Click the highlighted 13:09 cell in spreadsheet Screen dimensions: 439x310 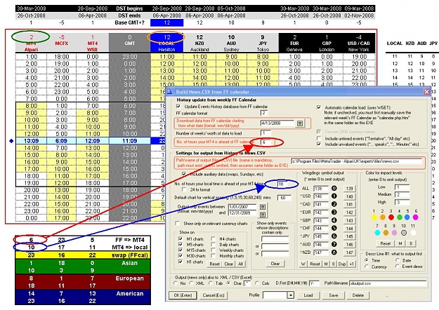[x=31, y=141]
